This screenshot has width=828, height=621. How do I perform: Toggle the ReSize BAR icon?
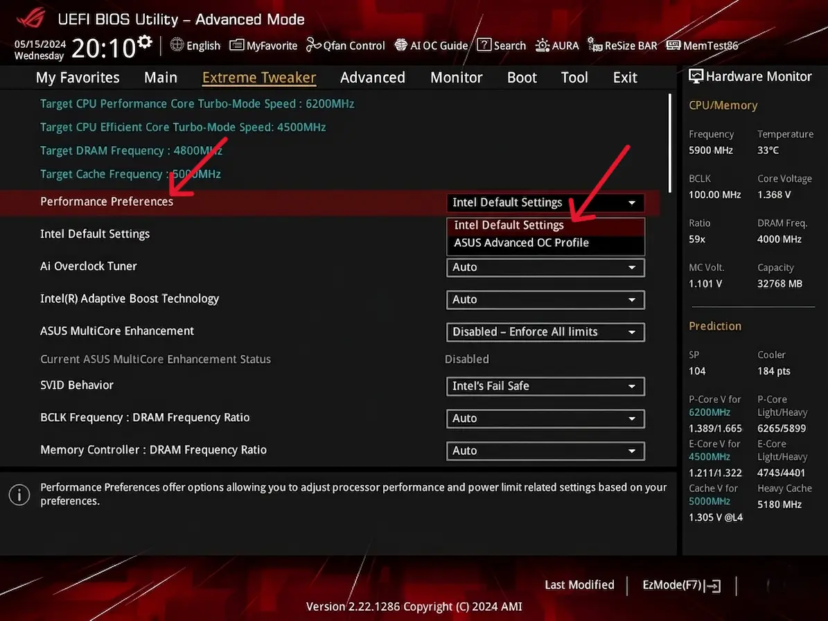(x=595, y=45)
